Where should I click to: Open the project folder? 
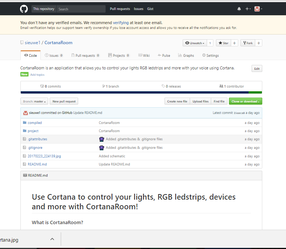click(33, 131)
